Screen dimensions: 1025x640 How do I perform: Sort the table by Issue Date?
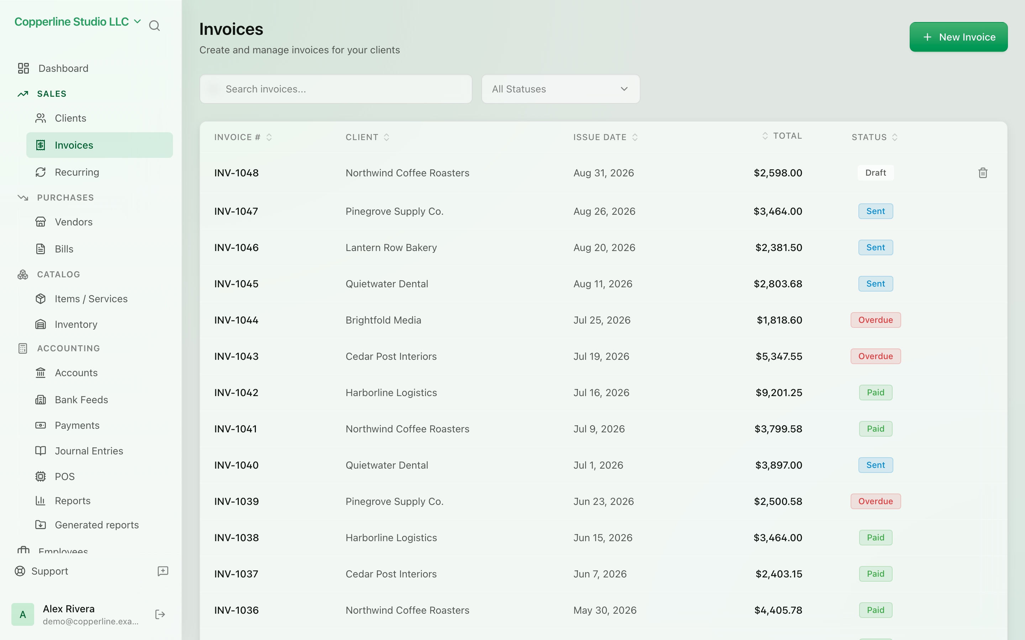pyautogui.click(x=605, y=137)
